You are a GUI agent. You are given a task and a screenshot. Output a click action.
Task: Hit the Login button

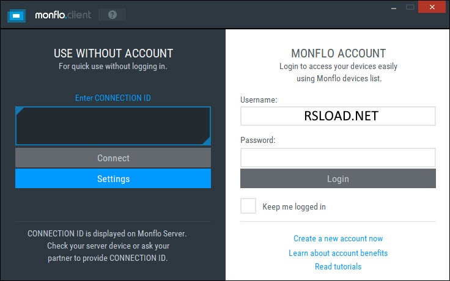[x=337, y=179]
